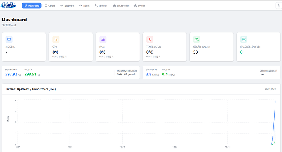Click the 'alle 10 Sek.' refresh label
The image size is (282, 152).
click(271, 89)
